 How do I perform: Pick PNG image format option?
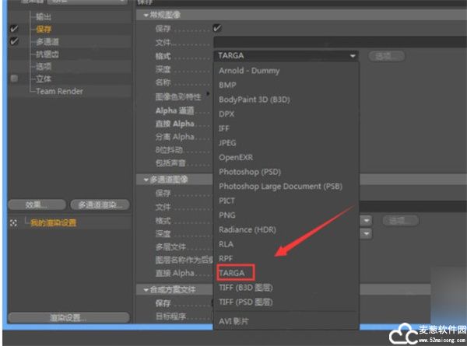pos(226,215)
